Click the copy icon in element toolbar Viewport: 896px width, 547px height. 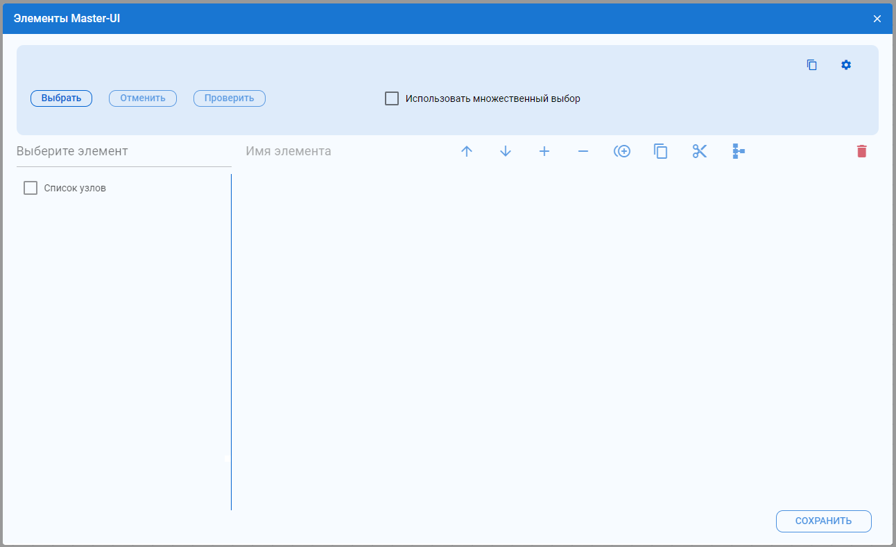click(661, 151)
